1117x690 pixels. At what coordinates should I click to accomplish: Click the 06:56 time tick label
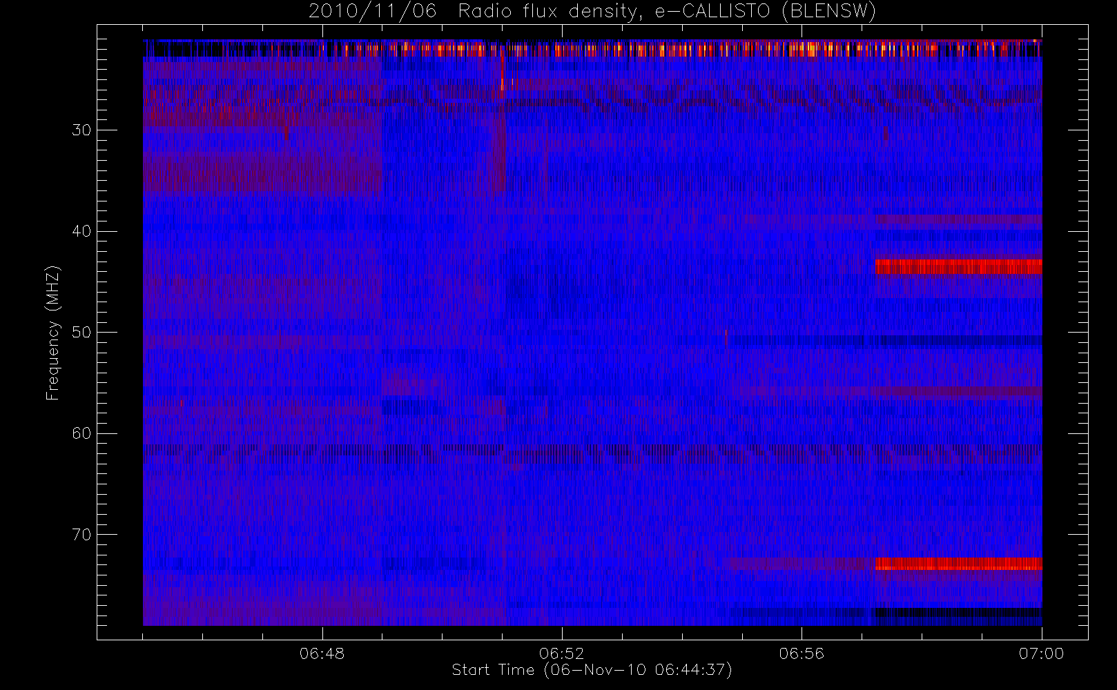coord(802,653)
